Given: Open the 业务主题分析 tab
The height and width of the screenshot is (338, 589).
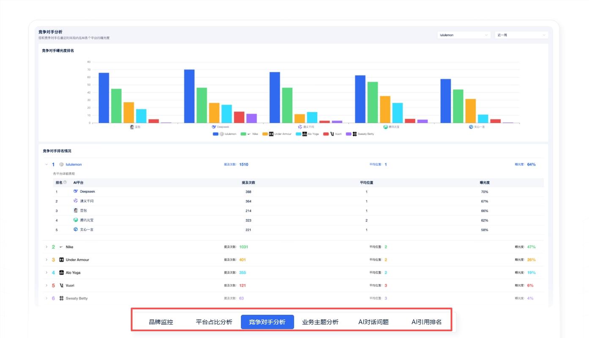Looking at the screenshot, I should point(321,322).
